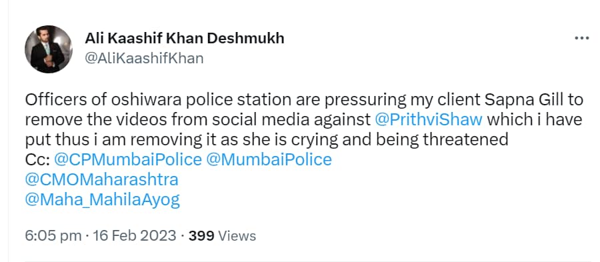Click the Cc: text before the mentions
The width and height of the screenshot is (600, 262).
(37, 160)
